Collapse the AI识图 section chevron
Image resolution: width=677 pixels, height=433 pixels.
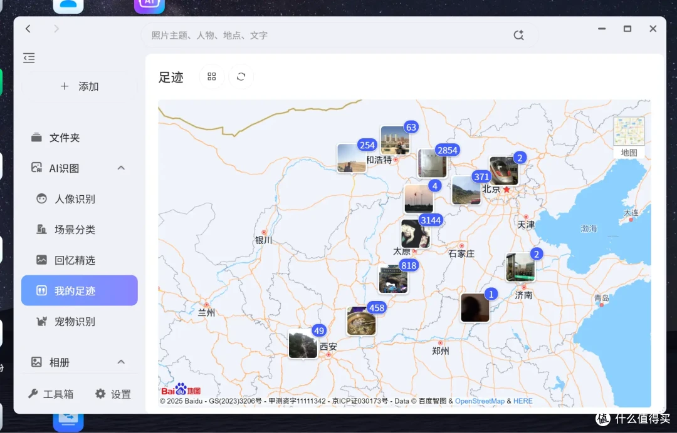(x=122, y=168)
